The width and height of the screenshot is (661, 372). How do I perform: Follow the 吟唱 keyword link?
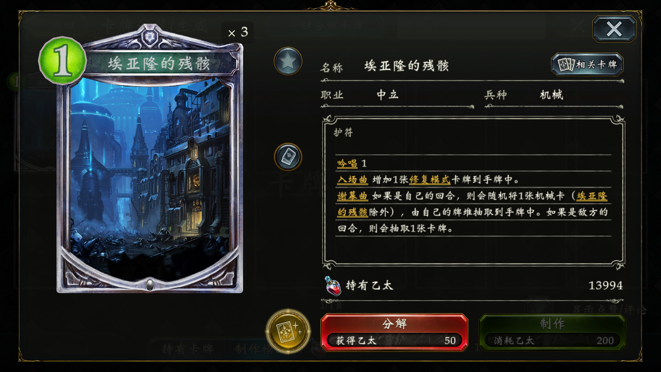coord(347,163)
